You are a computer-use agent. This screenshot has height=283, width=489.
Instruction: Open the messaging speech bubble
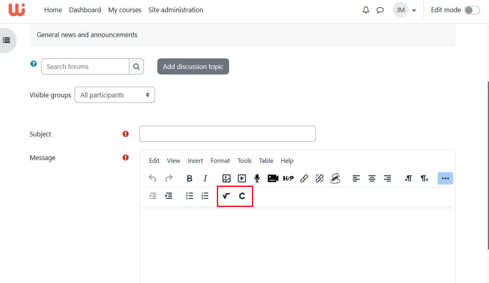click(x=380, y=10)
